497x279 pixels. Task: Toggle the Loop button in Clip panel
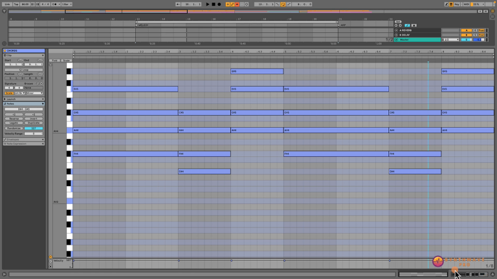[24, 70]
